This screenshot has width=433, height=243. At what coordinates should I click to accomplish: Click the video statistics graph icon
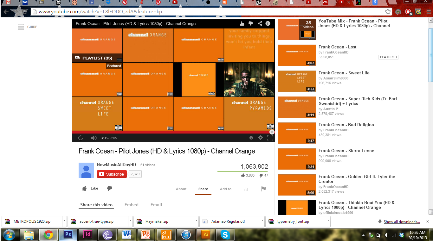(246, 189)
